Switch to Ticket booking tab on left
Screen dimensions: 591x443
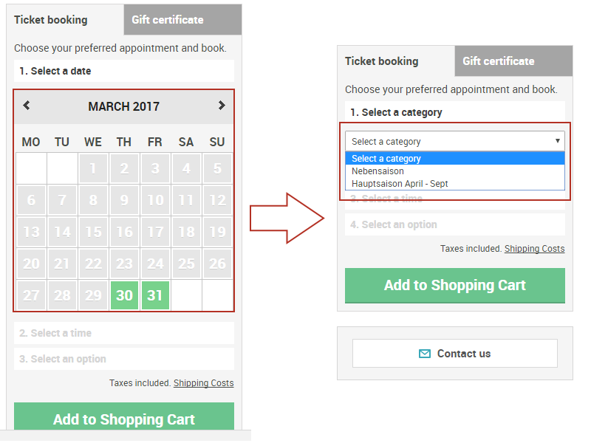click(x=51, y=20)
